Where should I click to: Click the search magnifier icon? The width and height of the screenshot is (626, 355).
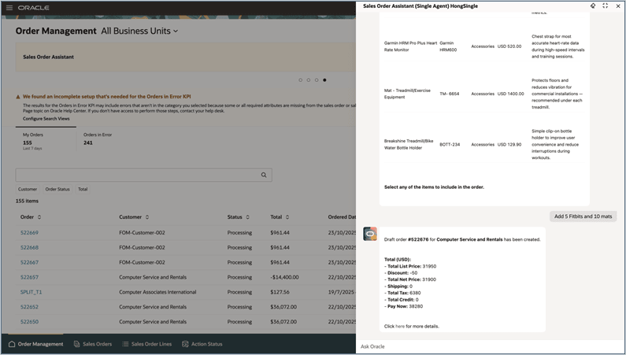coord(264,175)
